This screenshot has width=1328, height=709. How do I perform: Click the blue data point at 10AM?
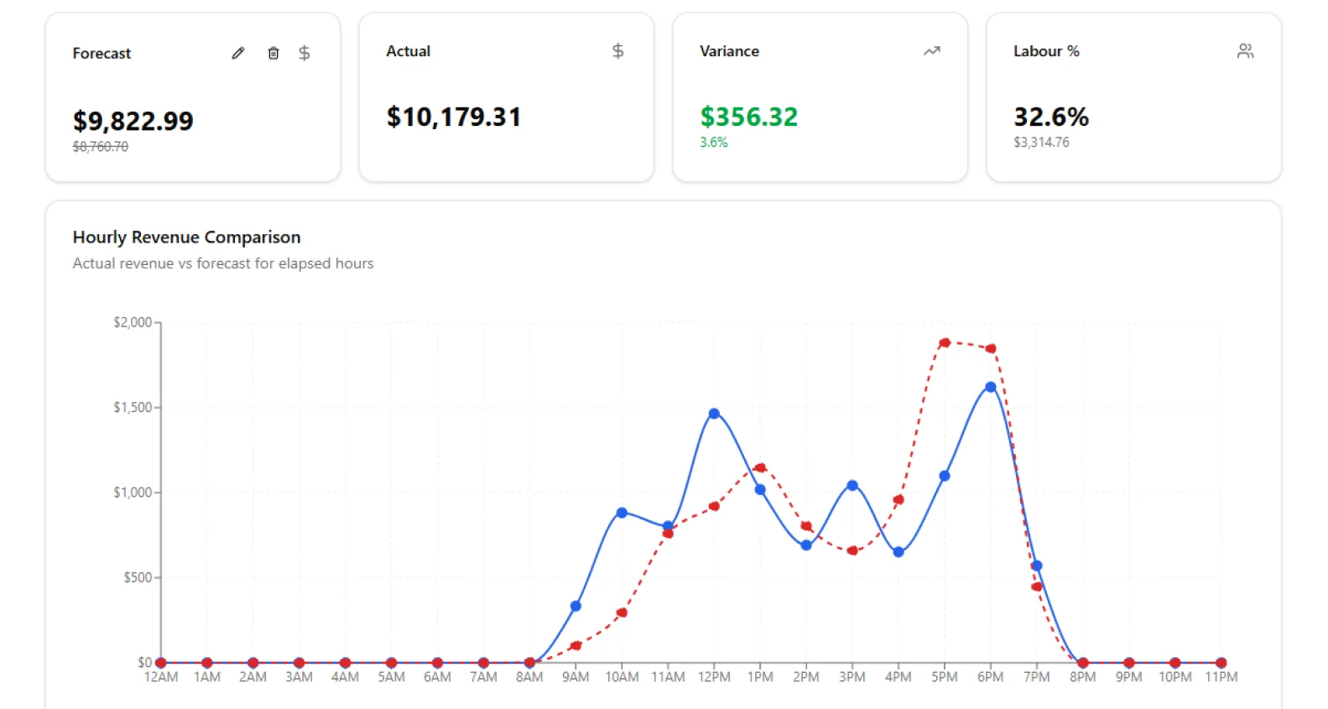(622, 513)
